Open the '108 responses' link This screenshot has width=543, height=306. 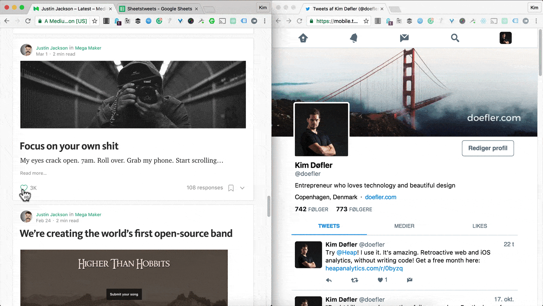coord(205,188)
